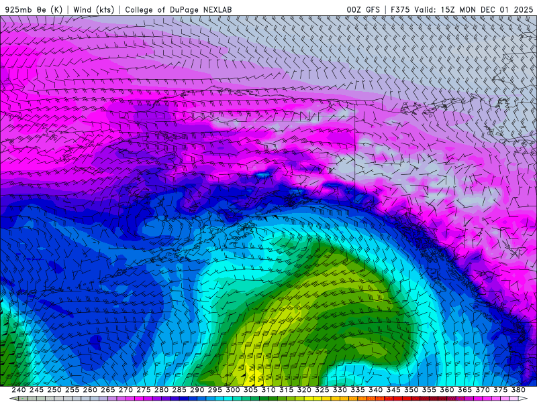Click the 275 color scale label
Screen dimensions: 537x402
(x=143, y=390)
